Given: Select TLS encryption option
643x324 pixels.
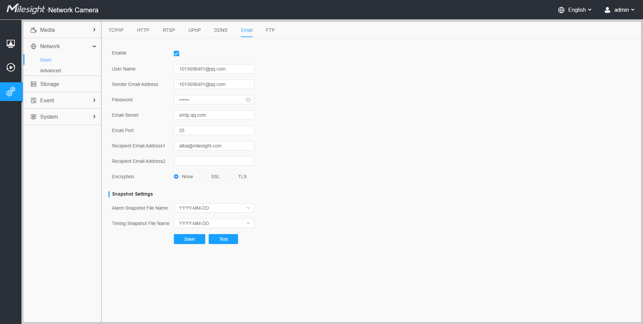Looking at the screenshot, I should [232, 177].
